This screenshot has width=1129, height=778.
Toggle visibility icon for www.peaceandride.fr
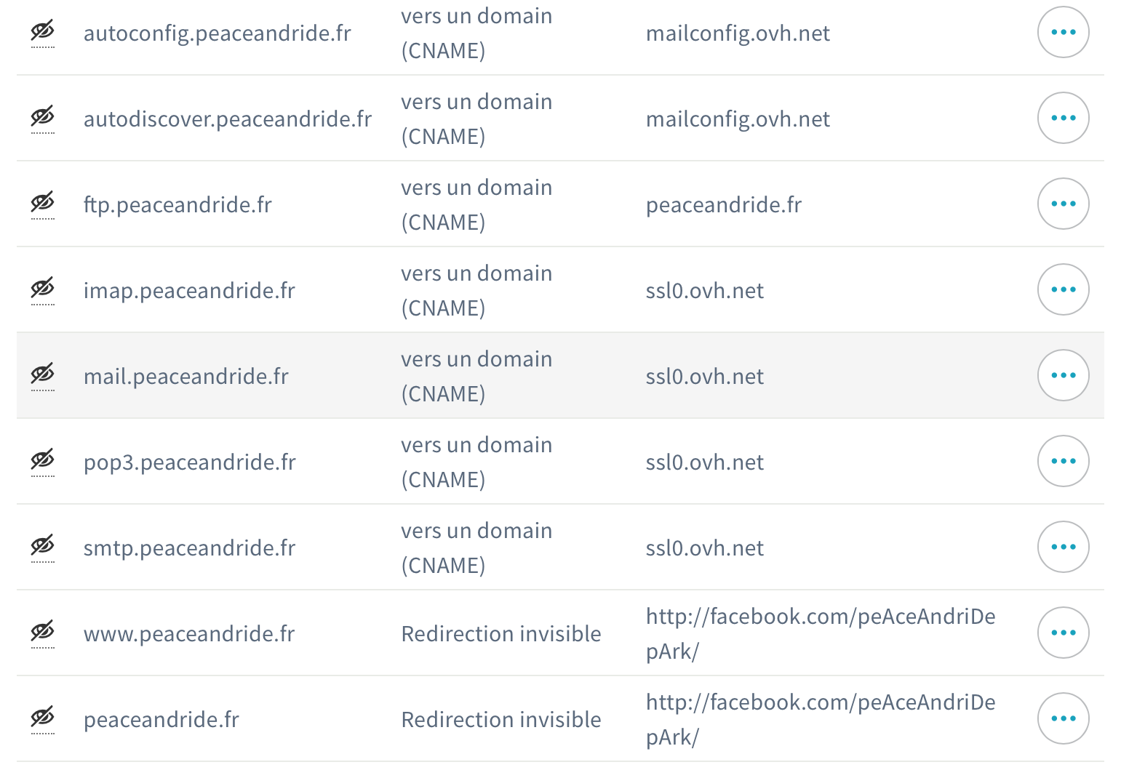(43, 632)
